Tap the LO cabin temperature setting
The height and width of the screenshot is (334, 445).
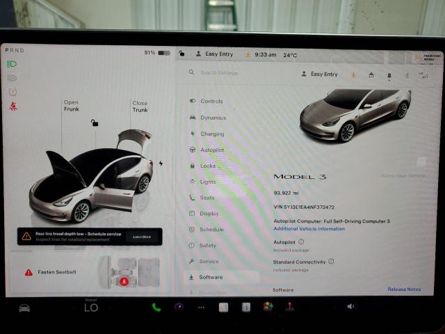[x=91, y=308]
